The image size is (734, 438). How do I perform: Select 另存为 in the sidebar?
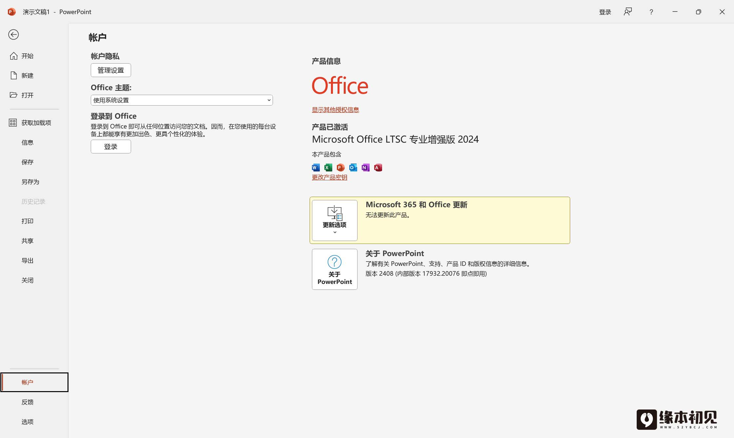pyautogui.click(x=34, y=182)
